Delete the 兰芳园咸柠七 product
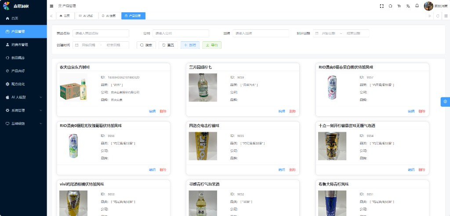Viewport: 450px width, 216px height. click(292, 112)
